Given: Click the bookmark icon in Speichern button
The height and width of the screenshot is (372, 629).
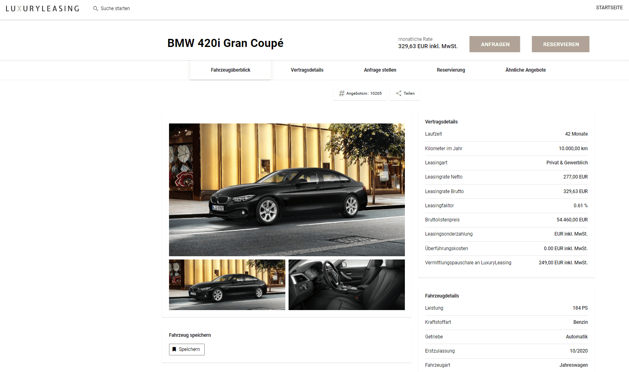Looking at the screenshot, I should pos(174,349).
